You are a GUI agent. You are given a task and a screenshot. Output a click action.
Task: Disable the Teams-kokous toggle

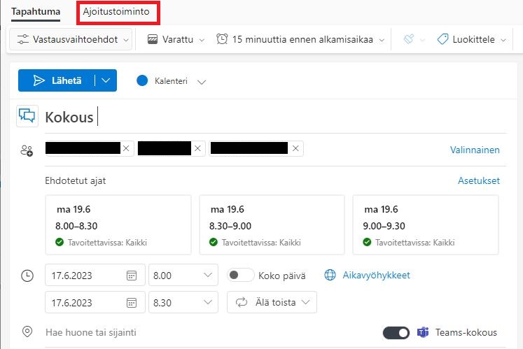coord(396,332)
